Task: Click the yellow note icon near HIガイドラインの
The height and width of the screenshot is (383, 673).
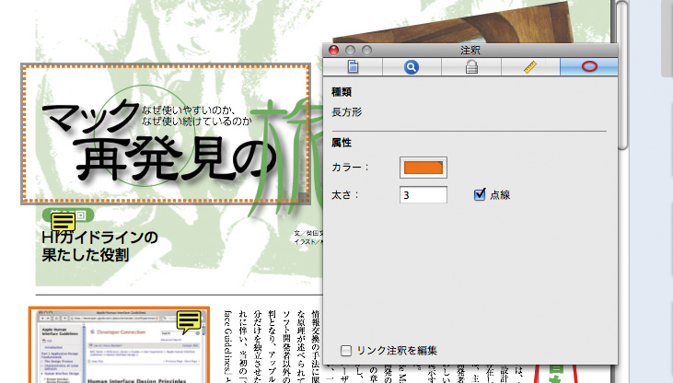Action: [64, 222]
